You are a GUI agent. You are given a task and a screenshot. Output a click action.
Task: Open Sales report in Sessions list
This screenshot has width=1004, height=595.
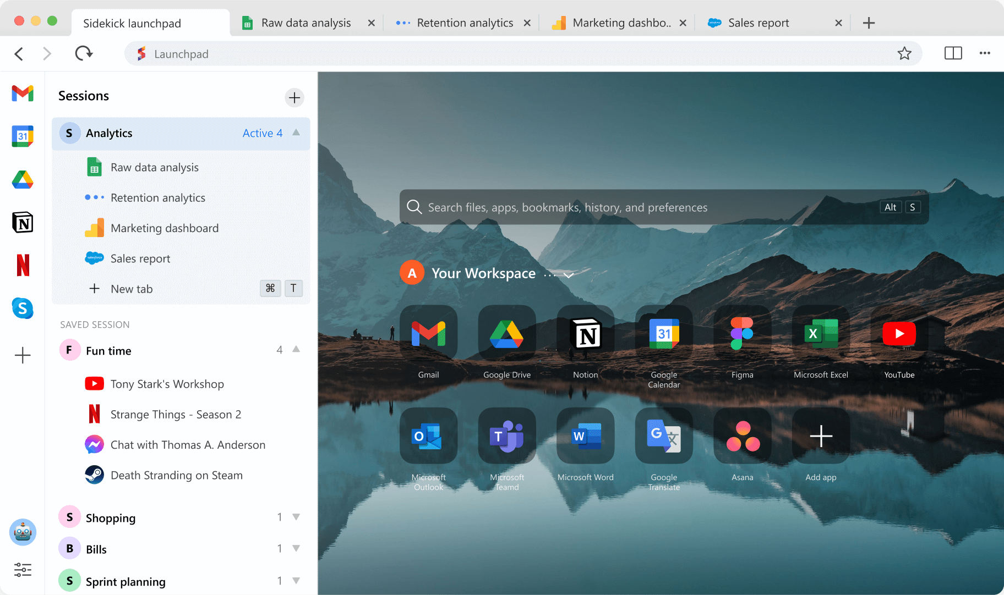[x=181, y=258]
